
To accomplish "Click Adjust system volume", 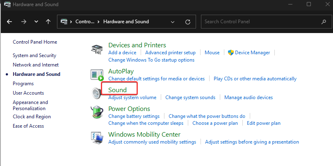I will click(132, 97).
